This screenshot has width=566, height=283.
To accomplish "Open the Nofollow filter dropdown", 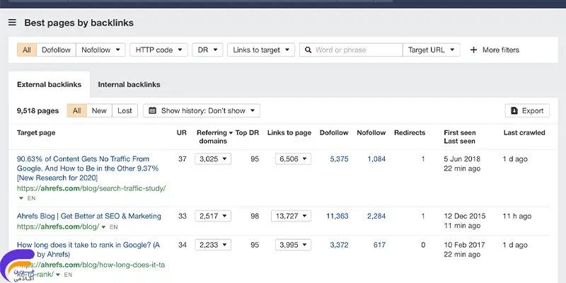I will 100,50.
